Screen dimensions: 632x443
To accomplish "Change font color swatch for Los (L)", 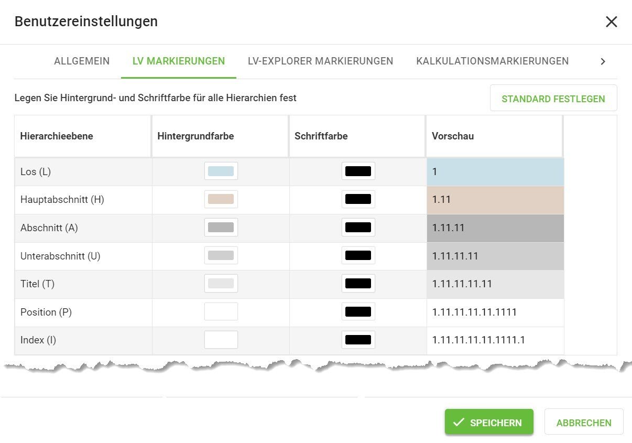I will pos(358,171).
